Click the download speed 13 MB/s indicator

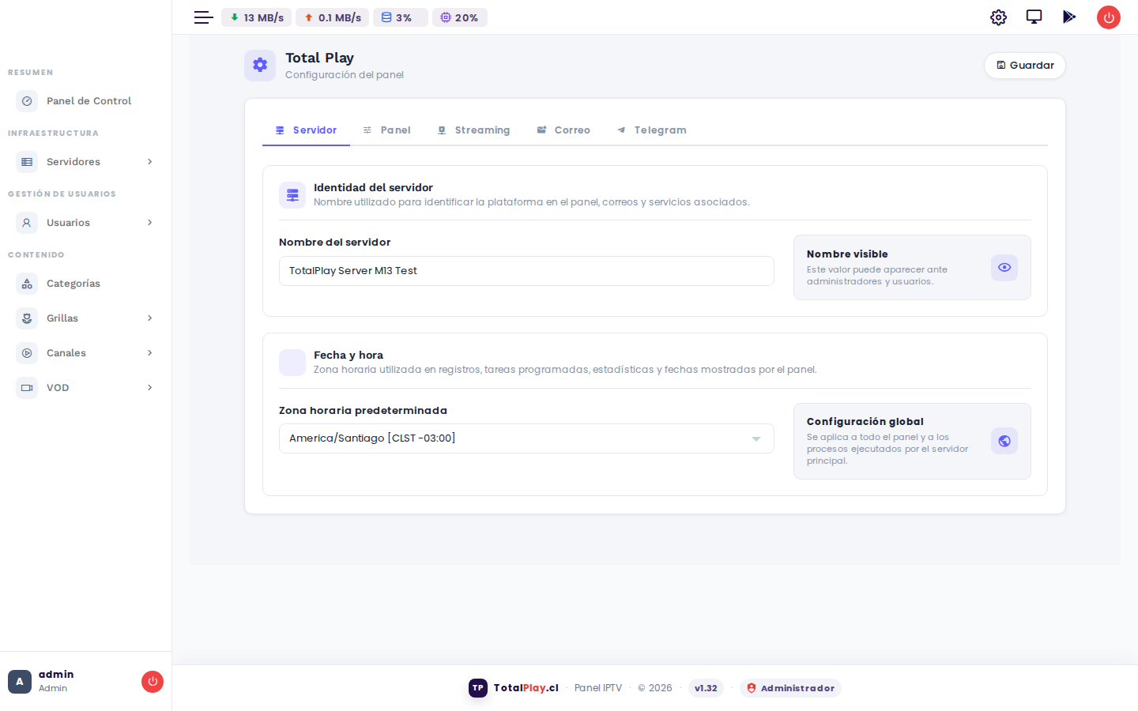257,17
